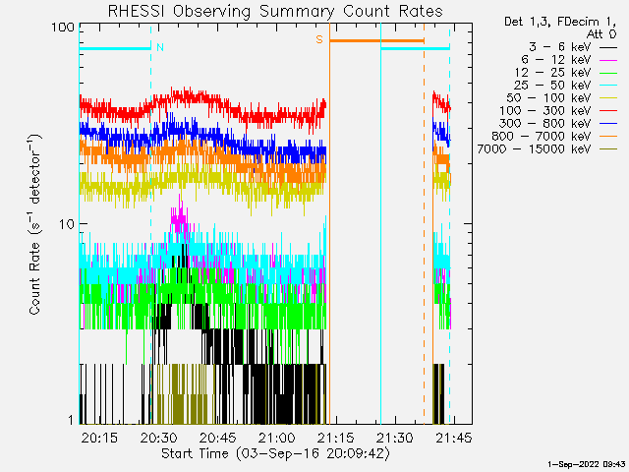Click the magenta line swatch for 6 - 12 keV
This screenshot has height=472, width=629.
point(608,60)
